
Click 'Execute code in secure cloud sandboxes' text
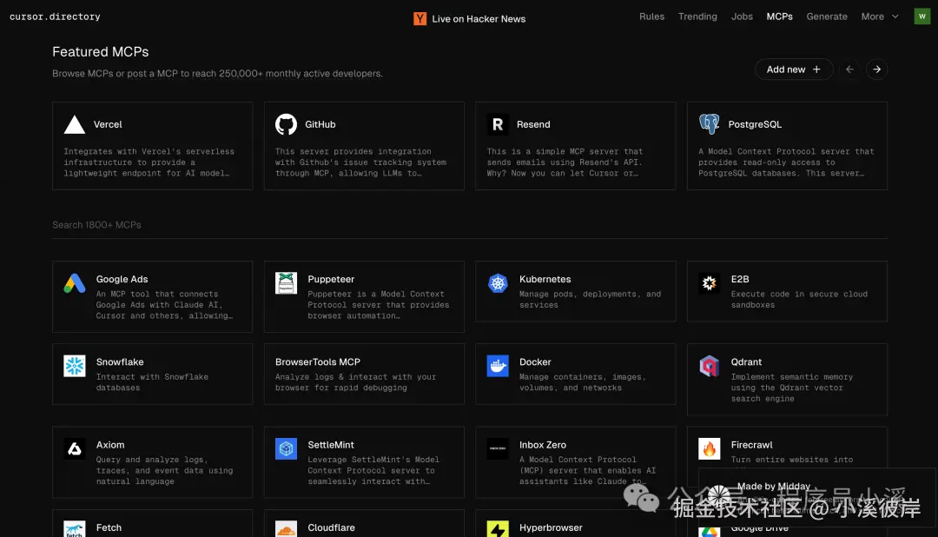coord(799,299)
